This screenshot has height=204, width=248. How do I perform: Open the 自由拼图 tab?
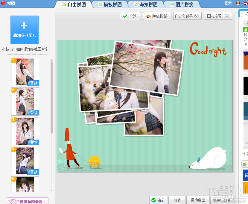(x=74, y=4)
